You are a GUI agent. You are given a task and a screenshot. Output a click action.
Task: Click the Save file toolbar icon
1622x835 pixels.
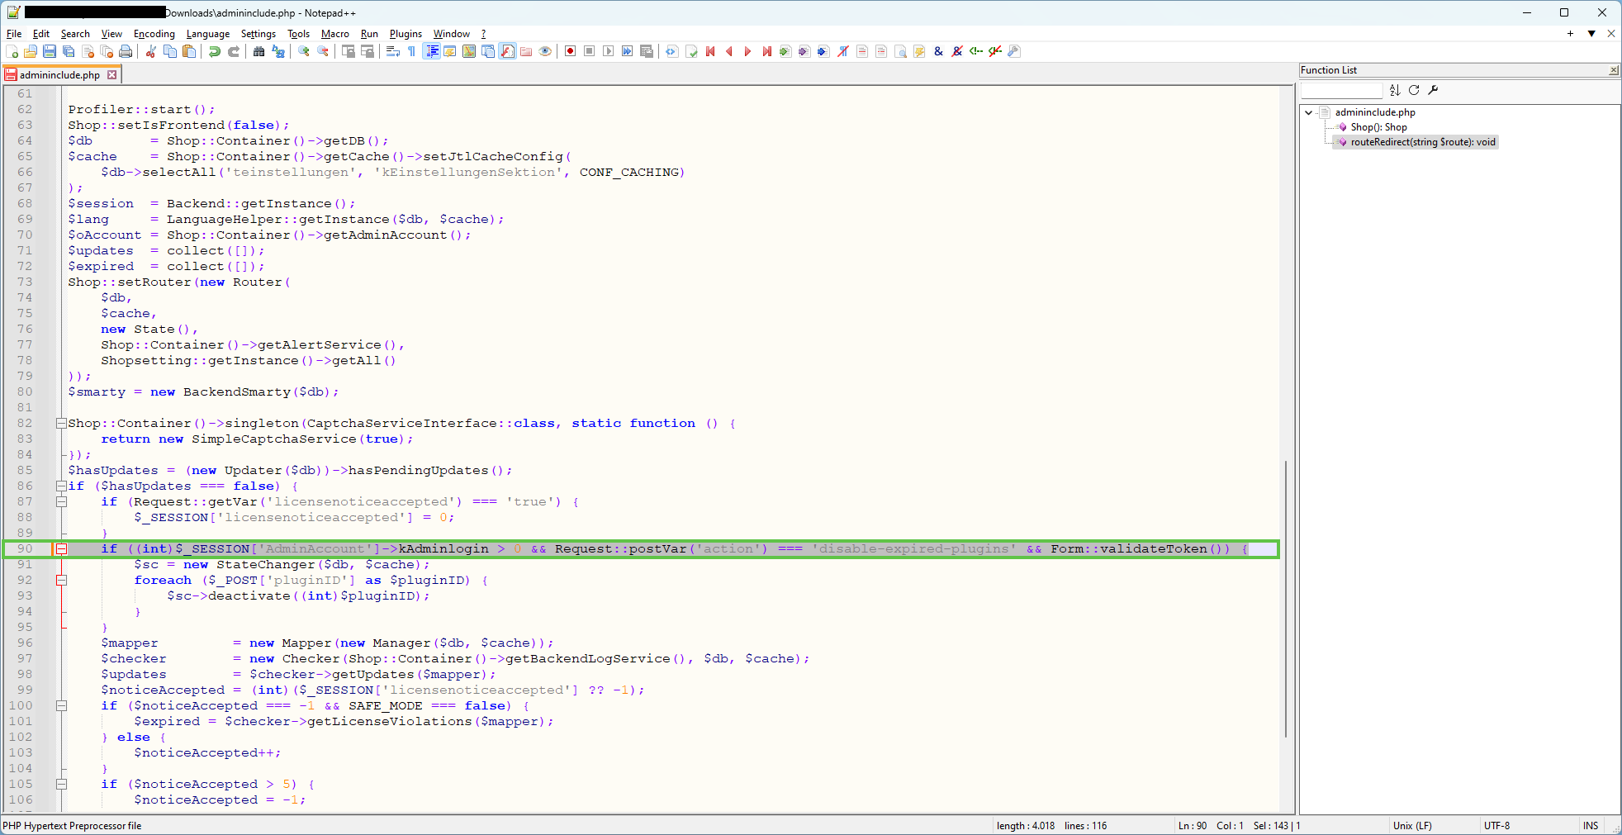[50, 51]
